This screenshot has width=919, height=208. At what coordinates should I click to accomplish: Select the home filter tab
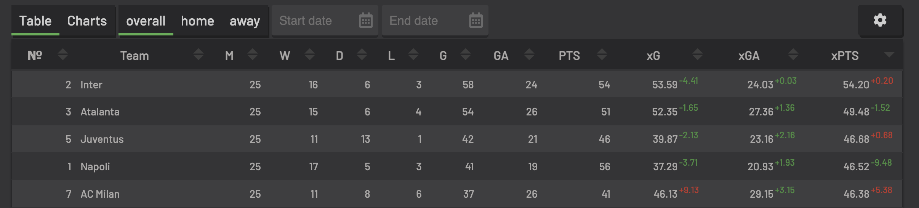pyautogui.click(x=197, y=21)
